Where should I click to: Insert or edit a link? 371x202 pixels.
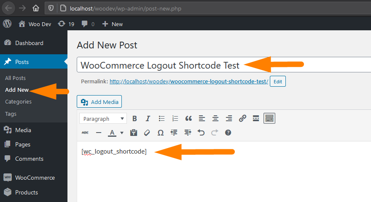pos(242,118)
